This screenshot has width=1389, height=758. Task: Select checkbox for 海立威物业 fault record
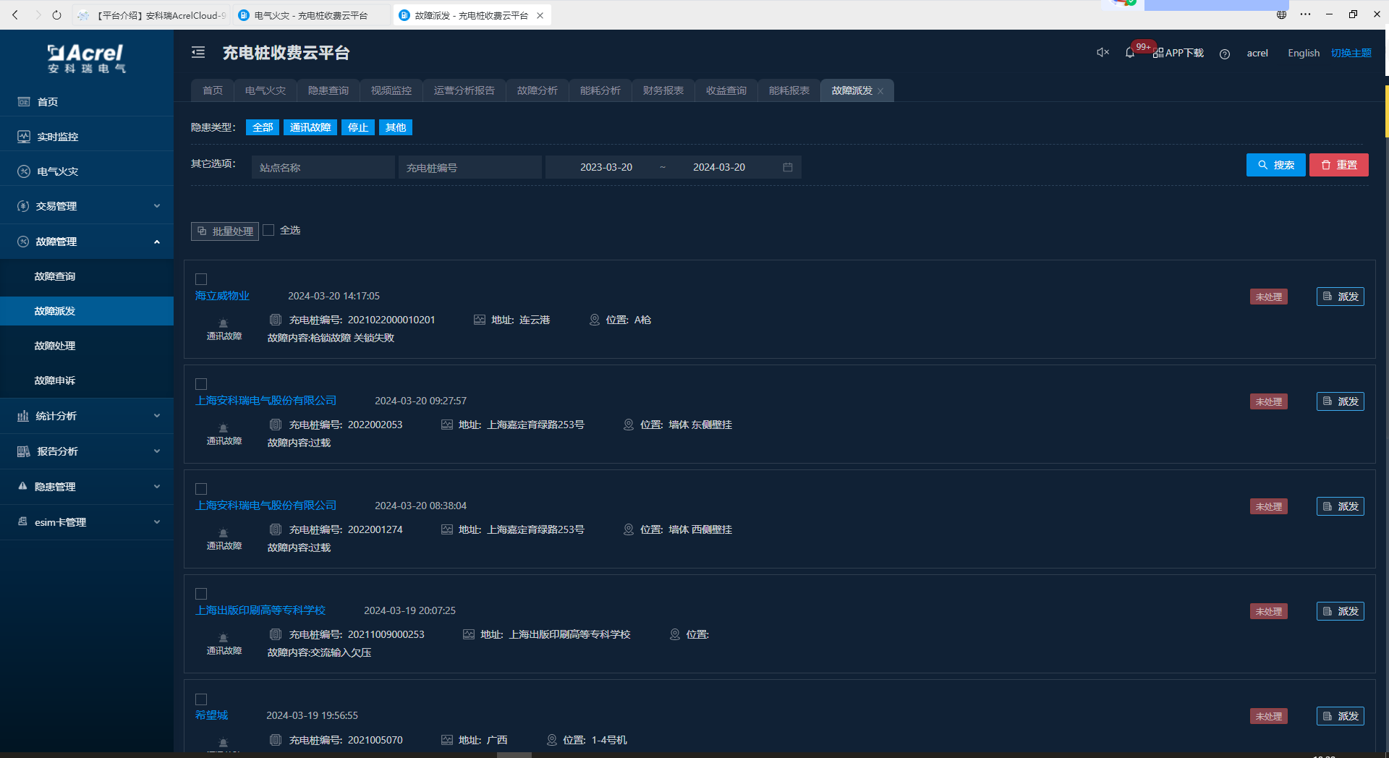coord(201,279)
